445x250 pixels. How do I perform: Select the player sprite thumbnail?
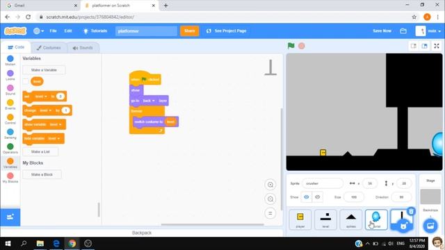click(300, 219)
